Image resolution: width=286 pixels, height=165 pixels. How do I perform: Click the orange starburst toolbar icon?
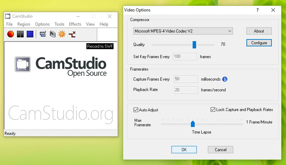point(62,34)
